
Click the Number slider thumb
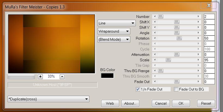tap(161, 17)
